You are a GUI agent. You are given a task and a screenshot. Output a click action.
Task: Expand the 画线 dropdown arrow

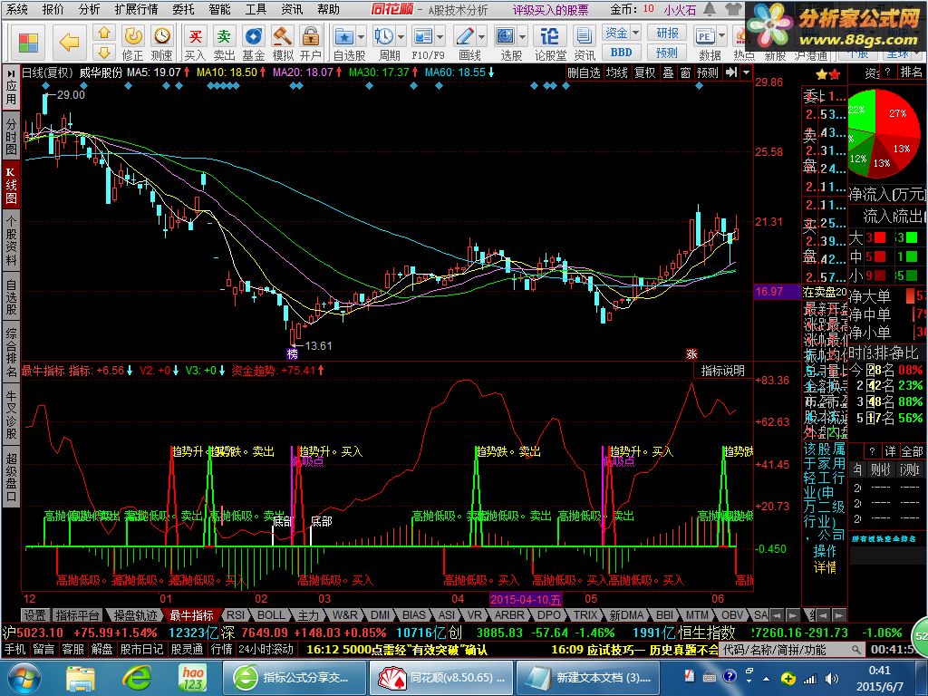481,37
